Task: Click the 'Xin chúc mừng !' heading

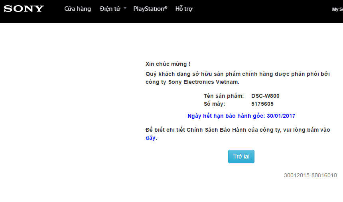Action: pos(168,64)
